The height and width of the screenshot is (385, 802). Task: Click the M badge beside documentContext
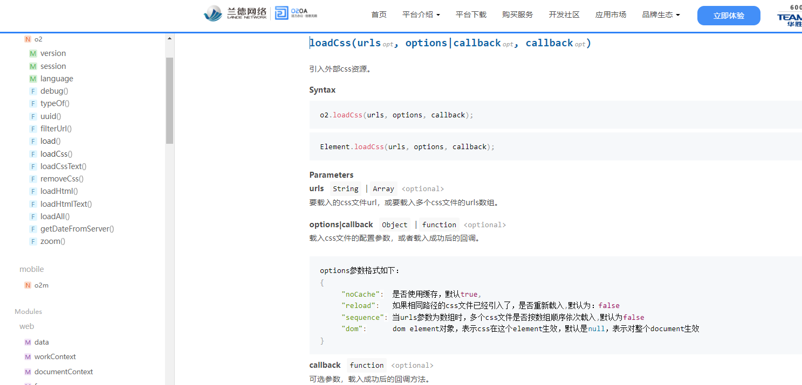point(28,372)
